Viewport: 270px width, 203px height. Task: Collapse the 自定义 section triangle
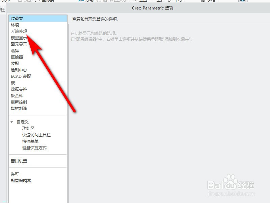coord(12,122)
